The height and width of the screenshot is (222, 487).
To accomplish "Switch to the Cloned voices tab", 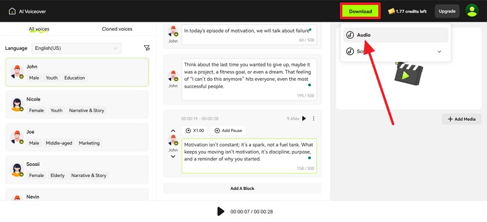I will 117,29.
